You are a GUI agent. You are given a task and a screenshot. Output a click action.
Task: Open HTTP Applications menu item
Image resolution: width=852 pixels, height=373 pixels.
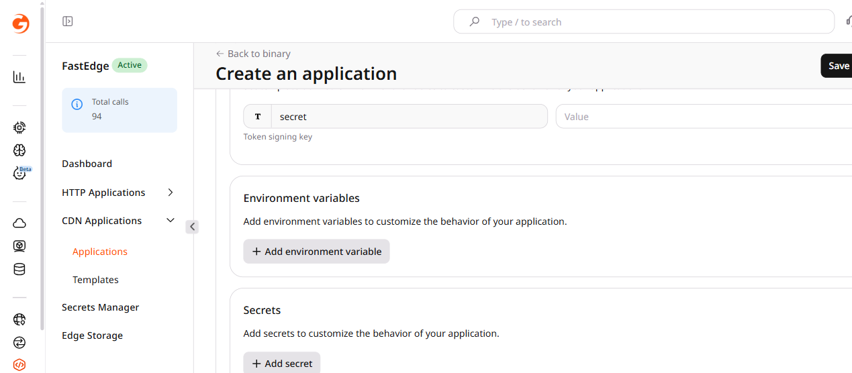[103, 193]
